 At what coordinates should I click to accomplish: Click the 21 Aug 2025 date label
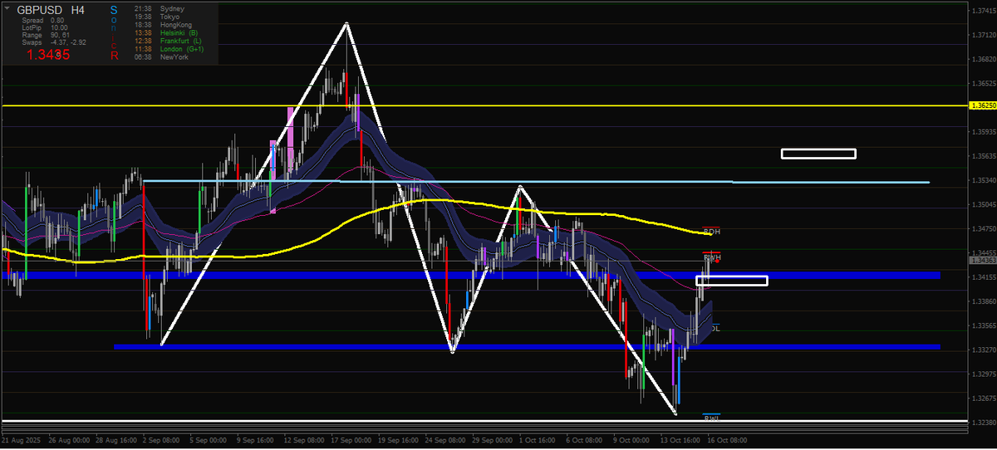pos(21,439)
